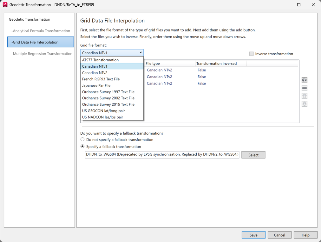Choose Japanese Par File option

[x=112, y=85]
